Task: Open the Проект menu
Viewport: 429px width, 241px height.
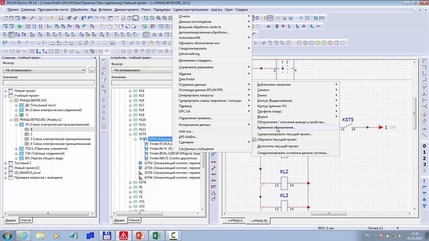Action: click(x=13, y=9)
